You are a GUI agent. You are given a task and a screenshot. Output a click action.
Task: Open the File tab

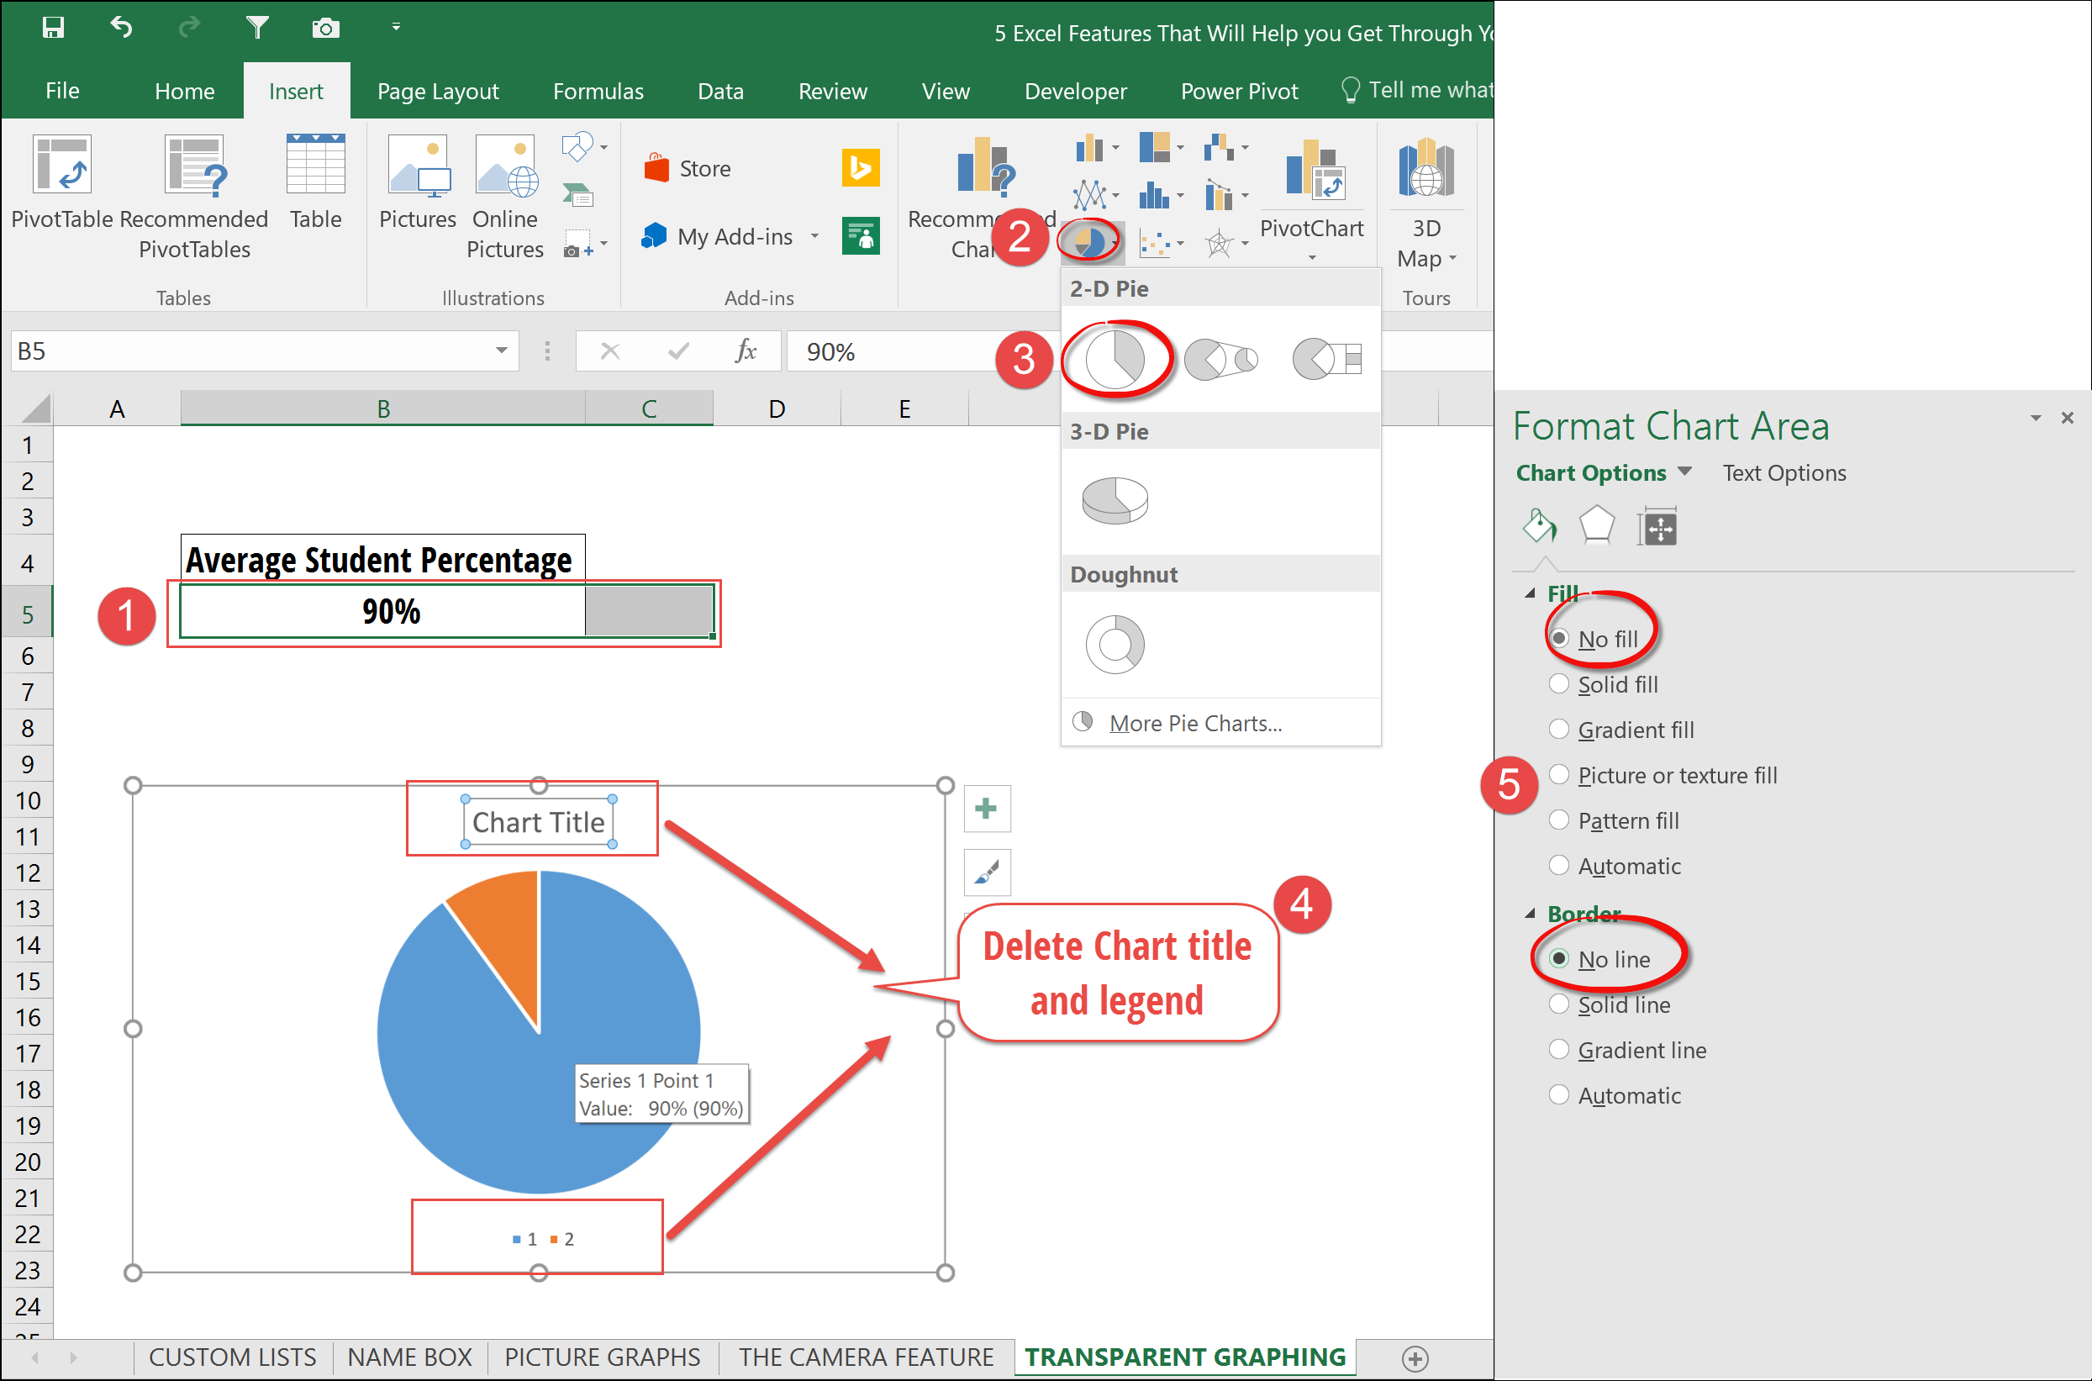click(61, 91)
